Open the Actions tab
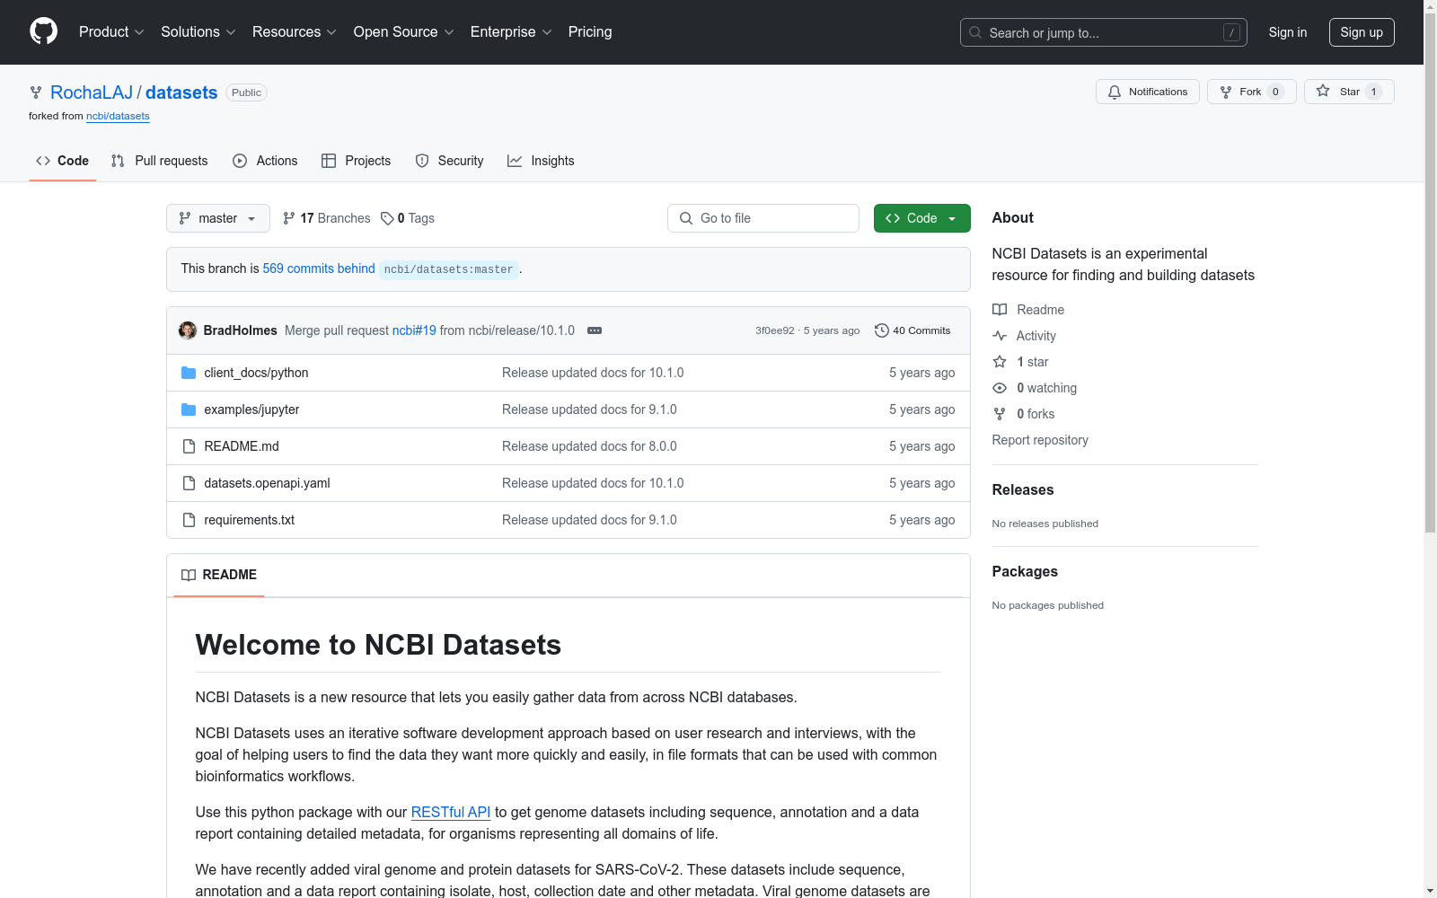Image resolution: width=1437 pixels, height=898 pixels. (265, 161)
